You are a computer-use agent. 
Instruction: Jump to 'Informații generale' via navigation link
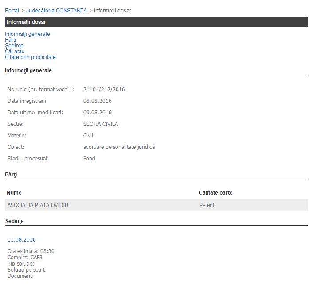point(27,34)
